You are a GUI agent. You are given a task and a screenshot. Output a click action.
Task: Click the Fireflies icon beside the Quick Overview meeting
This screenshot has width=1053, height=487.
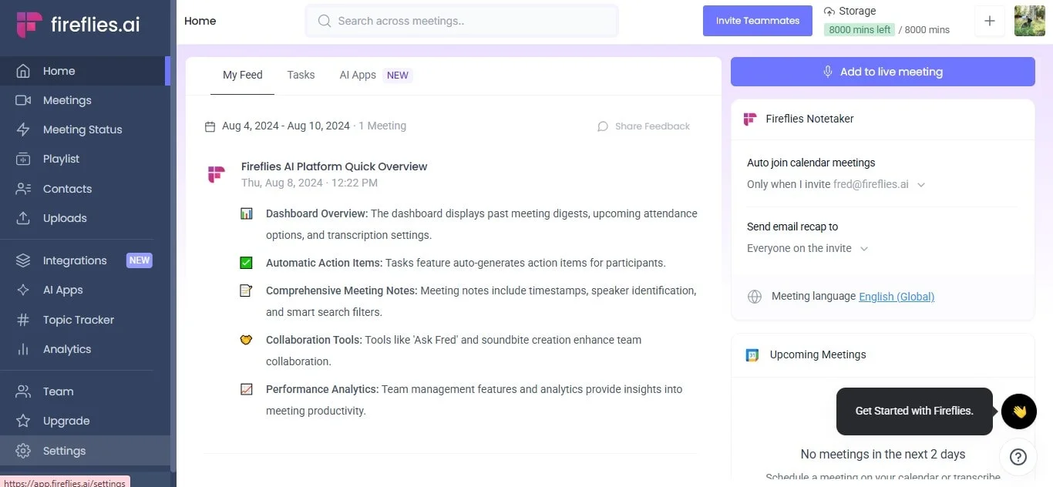(217, 174)
